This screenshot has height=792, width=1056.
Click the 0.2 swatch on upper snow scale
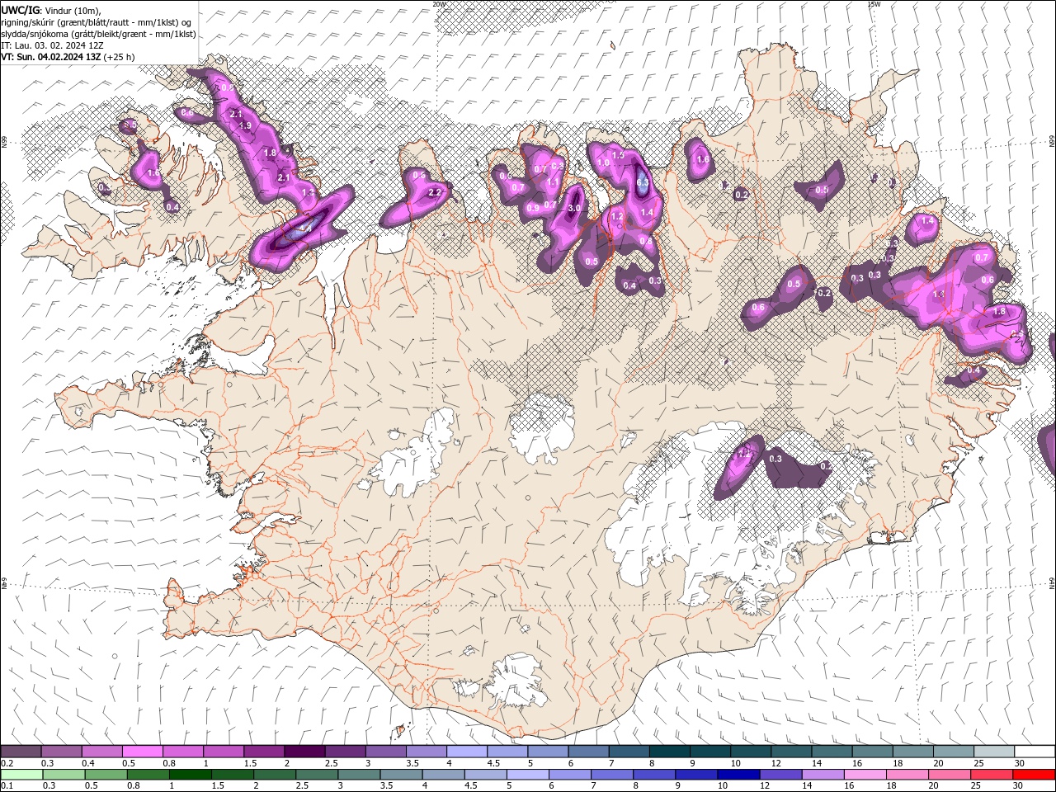pyautogui.click(x=21, y=752)
